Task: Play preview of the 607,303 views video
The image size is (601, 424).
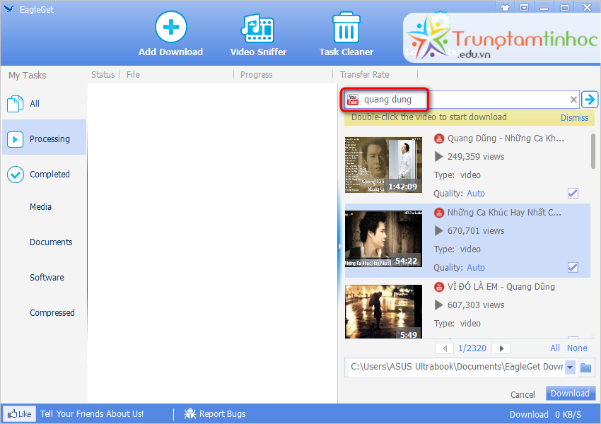Action: [x=438, y=305]
